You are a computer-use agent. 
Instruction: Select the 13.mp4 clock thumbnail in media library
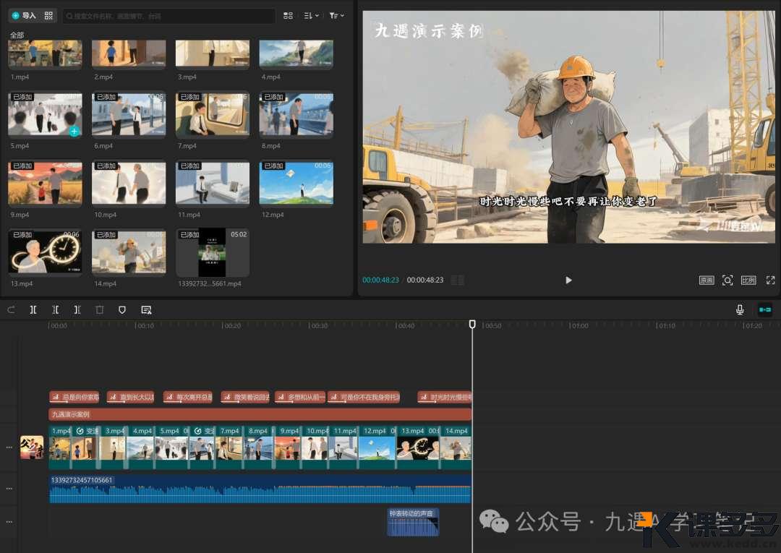coord(45,254)
